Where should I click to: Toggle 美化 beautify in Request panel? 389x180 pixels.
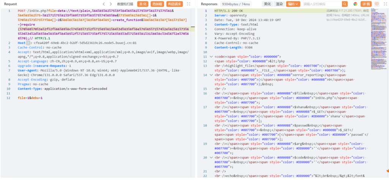[142, 4]
